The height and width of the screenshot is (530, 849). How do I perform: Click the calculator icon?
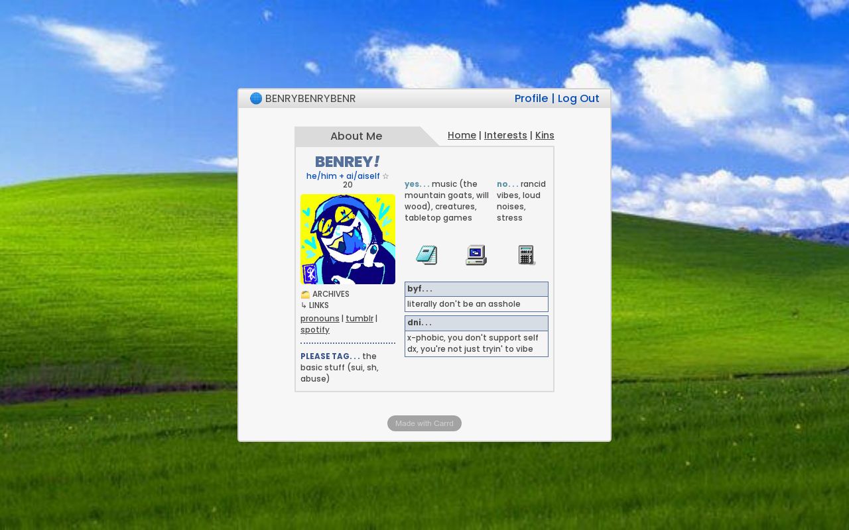click(x=527, y=255)
